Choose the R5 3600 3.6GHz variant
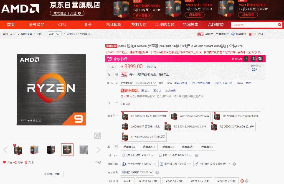 (186, 127)
